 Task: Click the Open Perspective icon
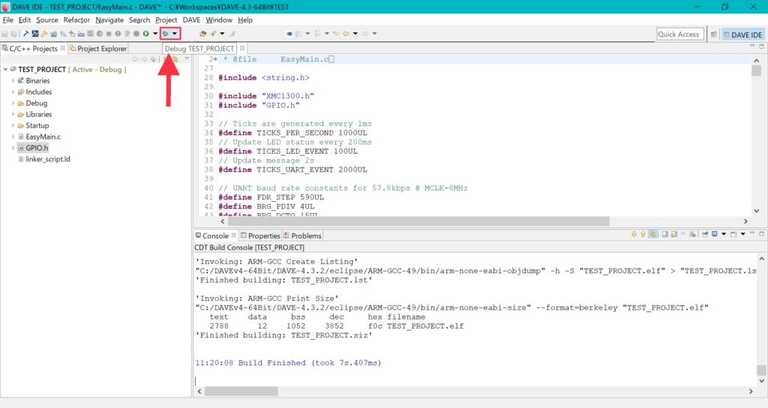[714, 34]
